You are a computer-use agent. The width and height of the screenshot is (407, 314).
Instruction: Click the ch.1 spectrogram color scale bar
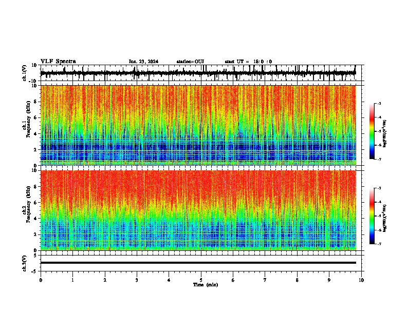[x=372, y=131]
